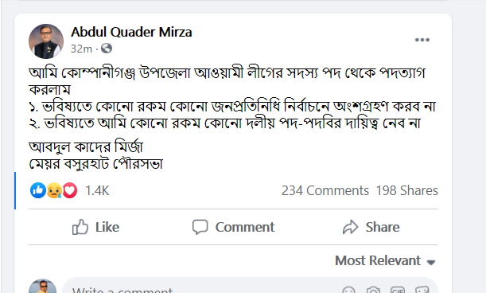Open the post options three-dot menu

pos(422,40)
